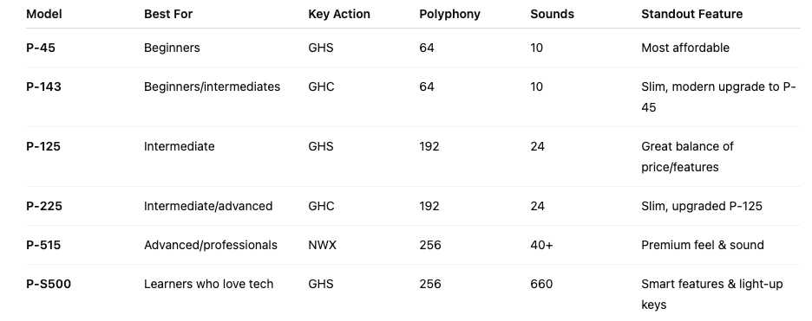
Task: Select the P-225 model cell
Action: [x=44, y=206]
